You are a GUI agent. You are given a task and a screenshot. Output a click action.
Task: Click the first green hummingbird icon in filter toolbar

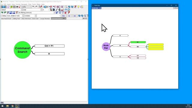(x=2, y=13)
